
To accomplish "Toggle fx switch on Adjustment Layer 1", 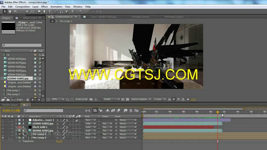I will [67, 120].
